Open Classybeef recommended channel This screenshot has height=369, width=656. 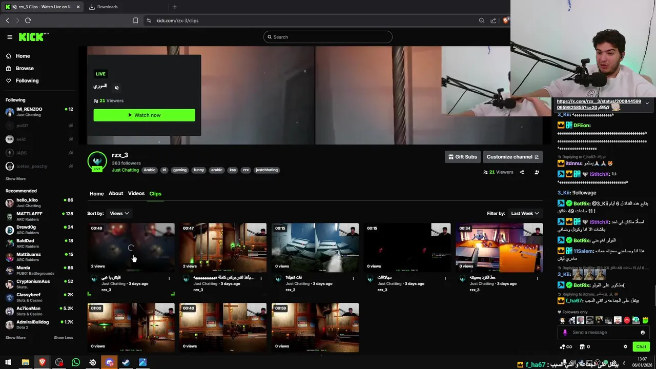pos(39,297)
